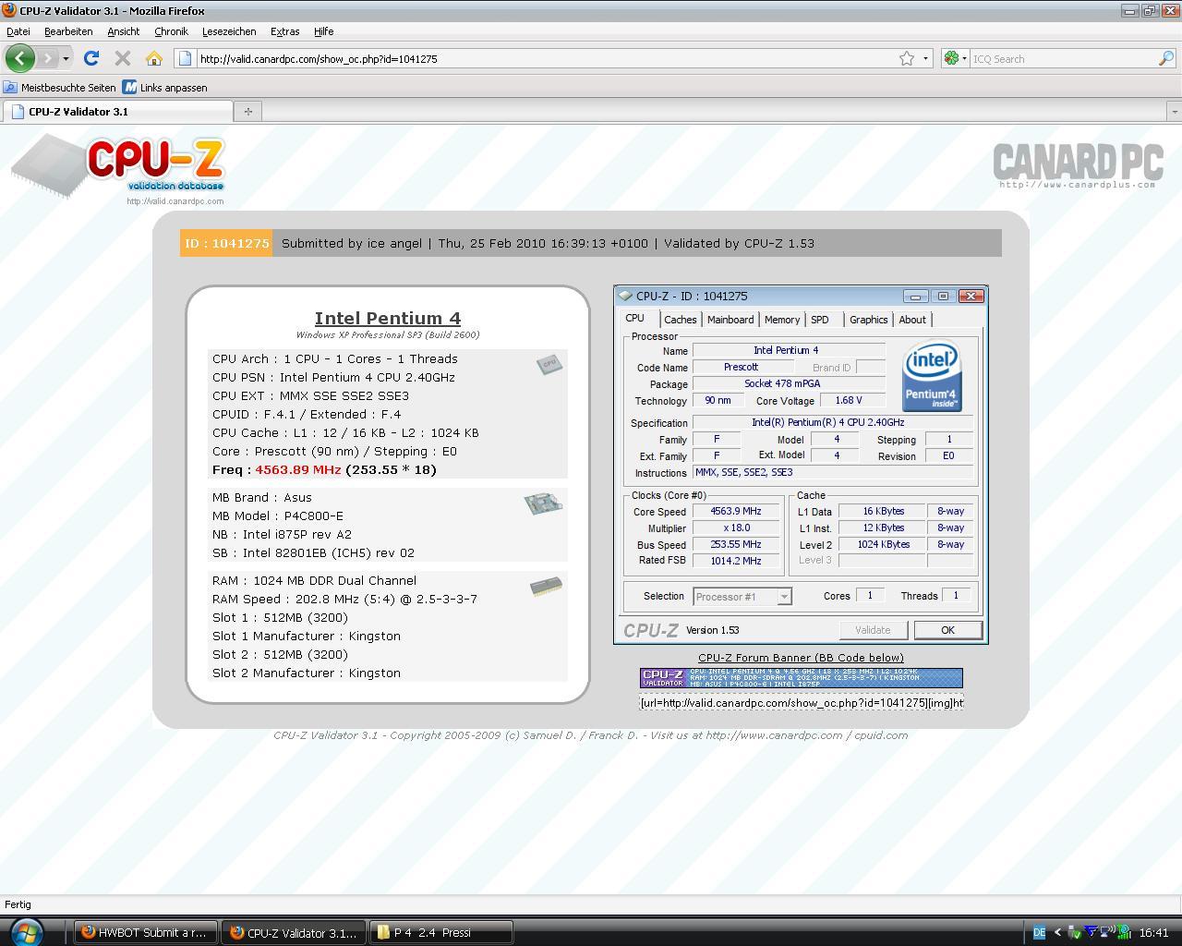Click the CPU-Z forum banner image
The image size is (1182, 946).
(801, 678)
